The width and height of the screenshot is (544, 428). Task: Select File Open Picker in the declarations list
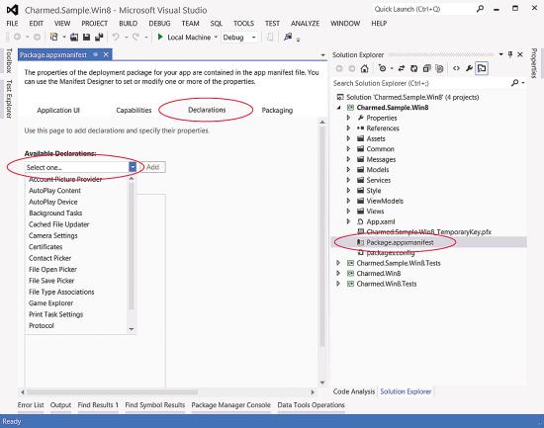point(52,269)
